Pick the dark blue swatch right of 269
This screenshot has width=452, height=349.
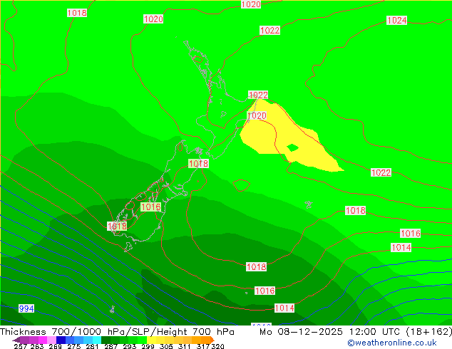tap(61, 340)
